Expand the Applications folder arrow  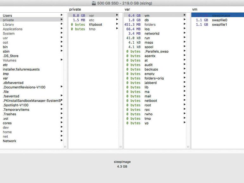click(61, 28)
